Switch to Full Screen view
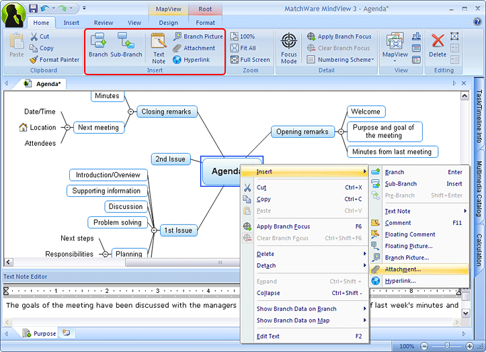486x352 pixels. (250, 60)
